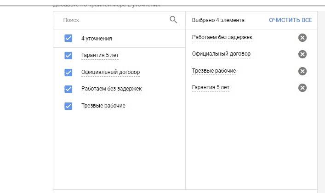Focus the 'Поиск' search field
The width and height of the screenshot is (325, 193).
point(115,20)
